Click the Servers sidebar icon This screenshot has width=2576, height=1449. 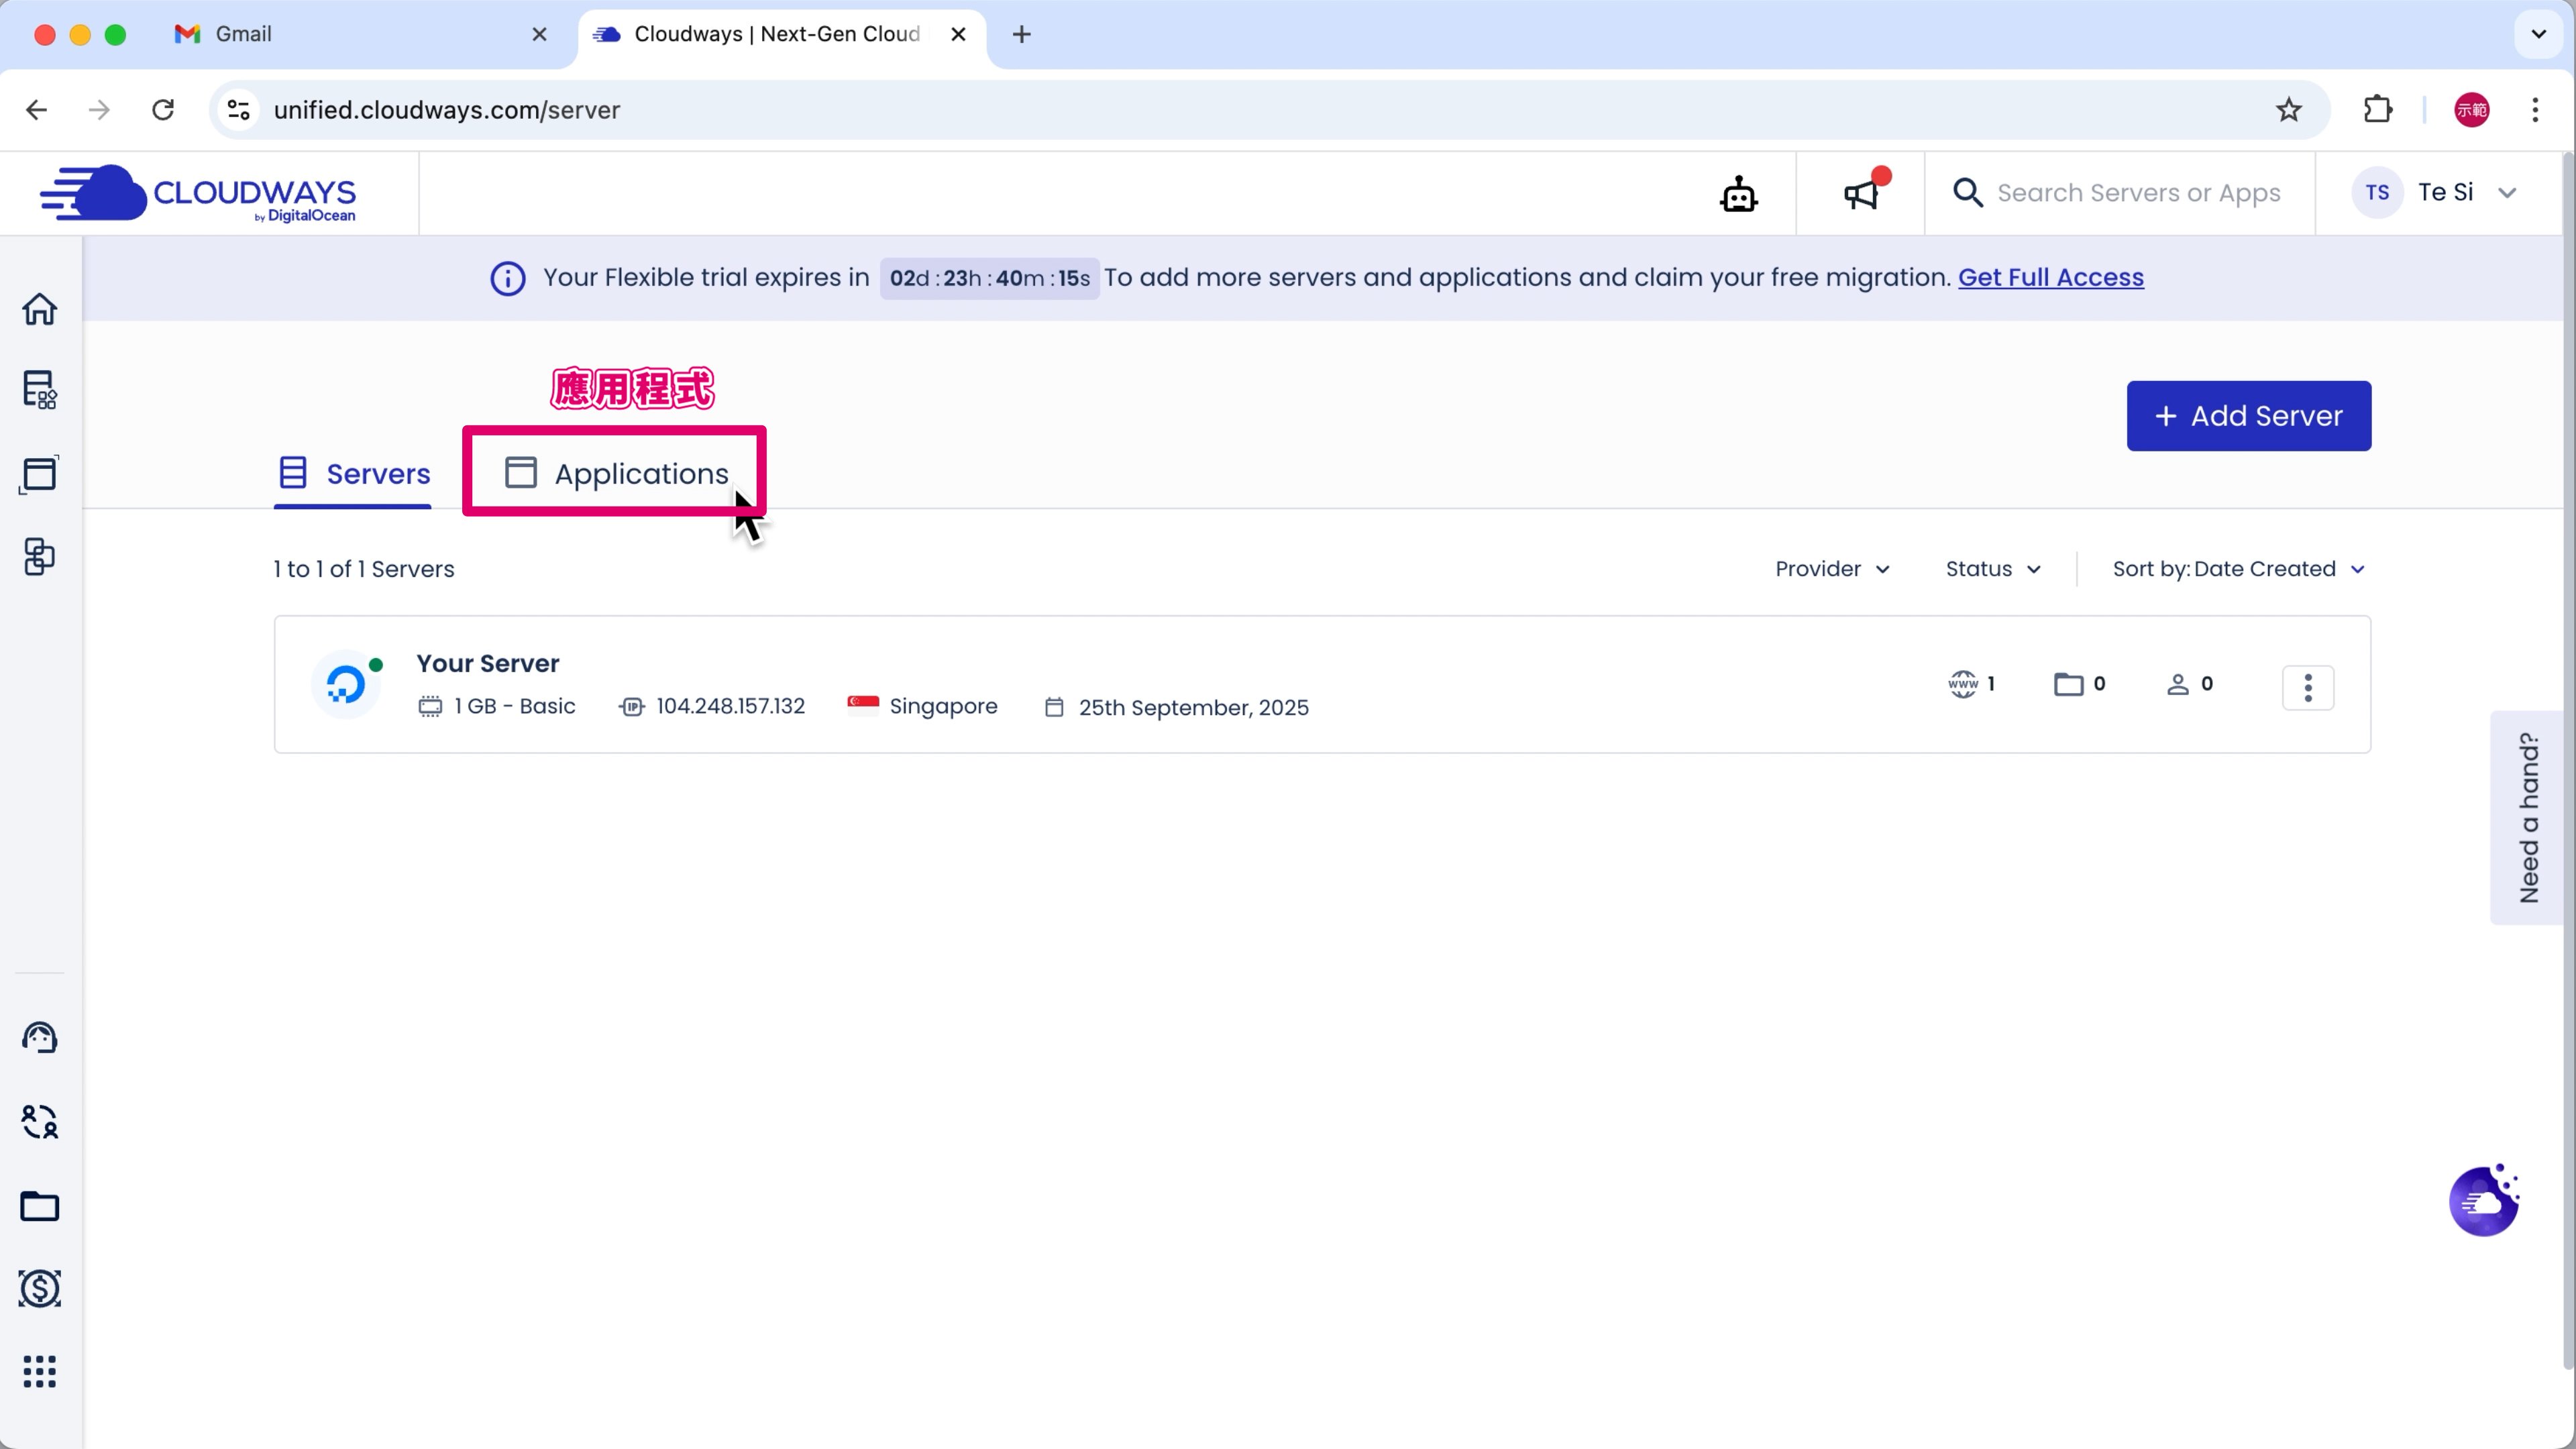(40, 390)
